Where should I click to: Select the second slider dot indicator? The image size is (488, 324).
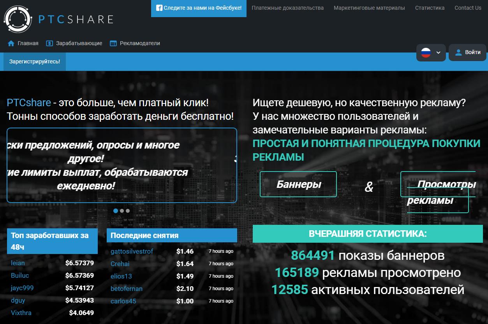(122, 211)
